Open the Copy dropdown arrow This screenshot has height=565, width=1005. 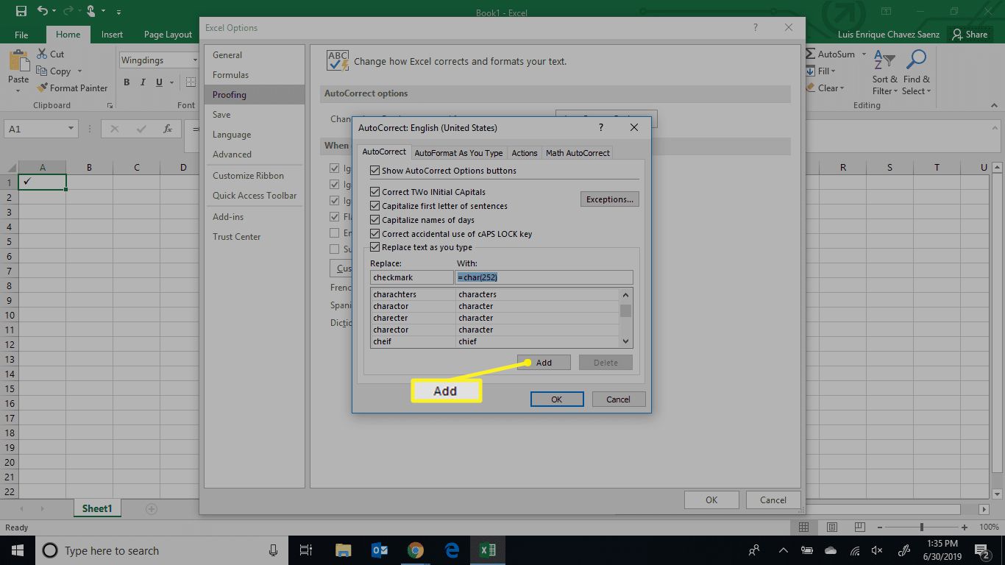coord(79,71)
